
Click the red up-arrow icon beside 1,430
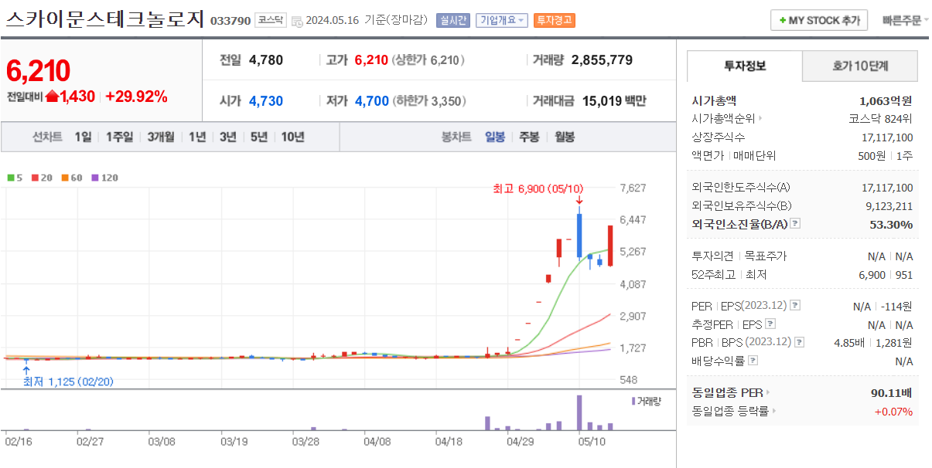(x=52, y=97)
